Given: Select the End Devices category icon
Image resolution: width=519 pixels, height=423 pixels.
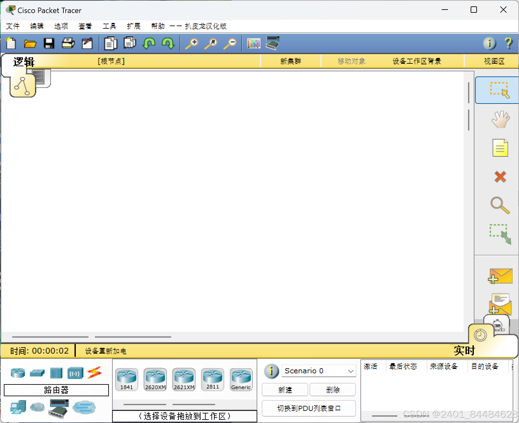Looking at the screenshot, I should pos(18,407).
